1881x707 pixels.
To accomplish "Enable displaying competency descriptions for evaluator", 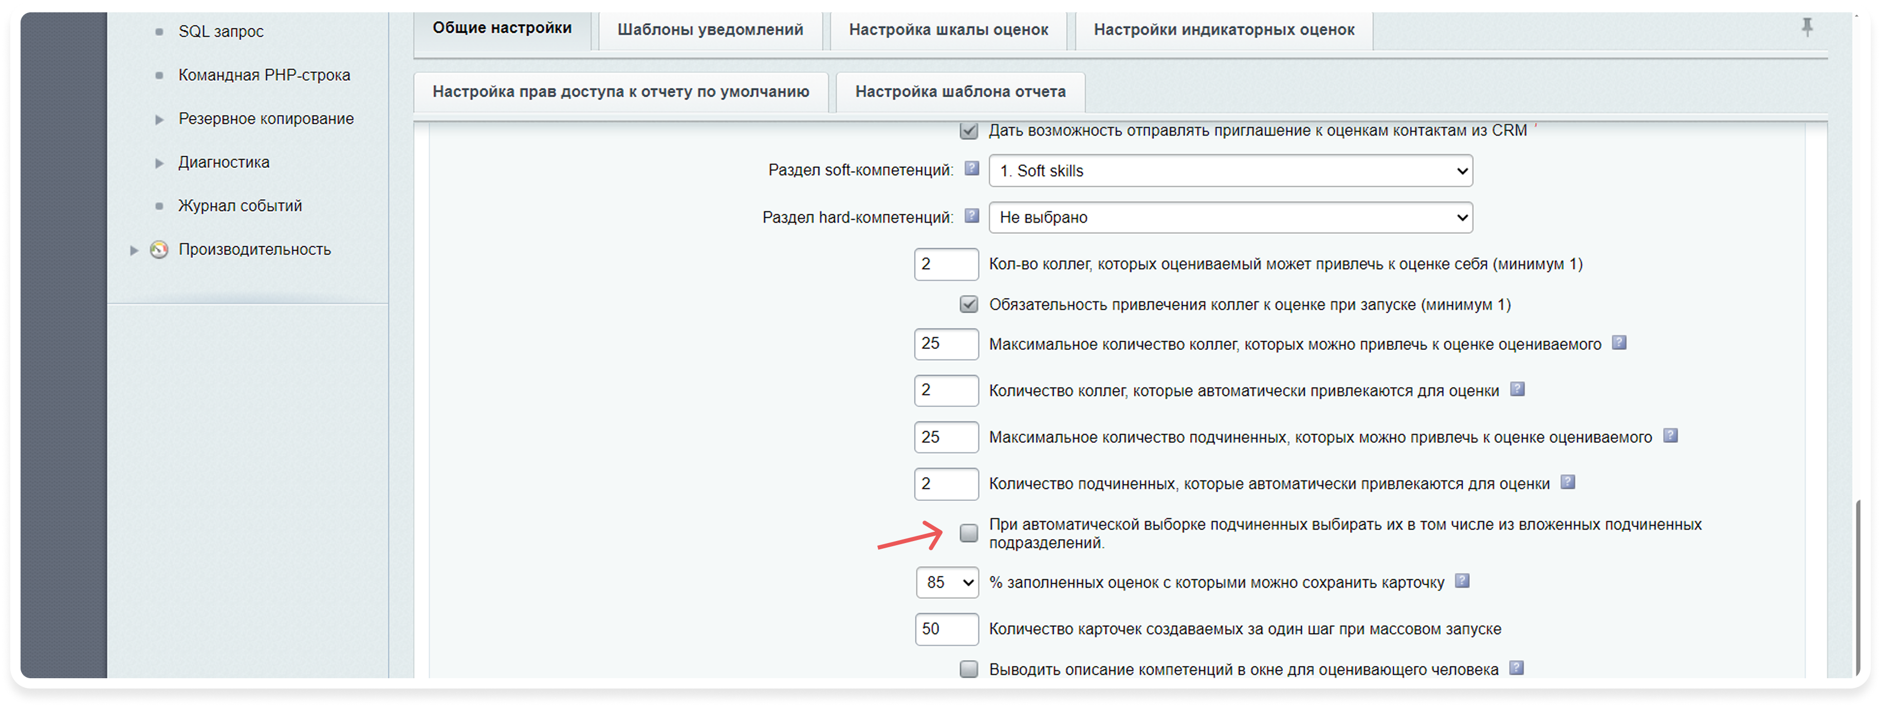I will pyautogui.click(x=968, y=668).
